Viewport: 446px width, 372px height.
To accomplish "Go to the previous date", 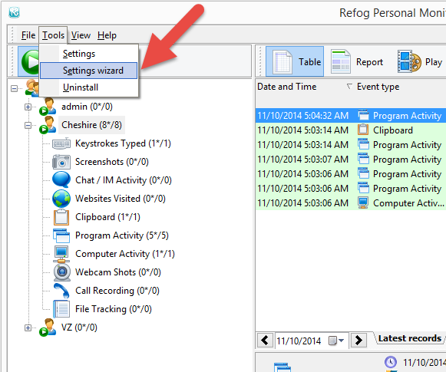I will point(265,340).
